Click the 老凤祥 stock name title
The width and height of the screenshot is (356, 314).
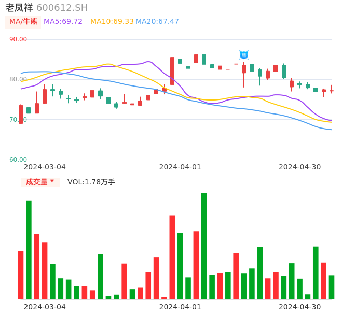19,8
